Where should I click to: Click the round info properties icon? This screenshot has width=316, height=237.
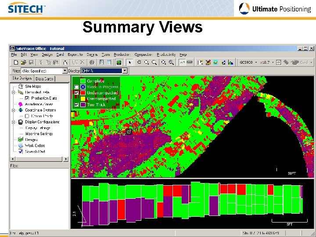92,62
